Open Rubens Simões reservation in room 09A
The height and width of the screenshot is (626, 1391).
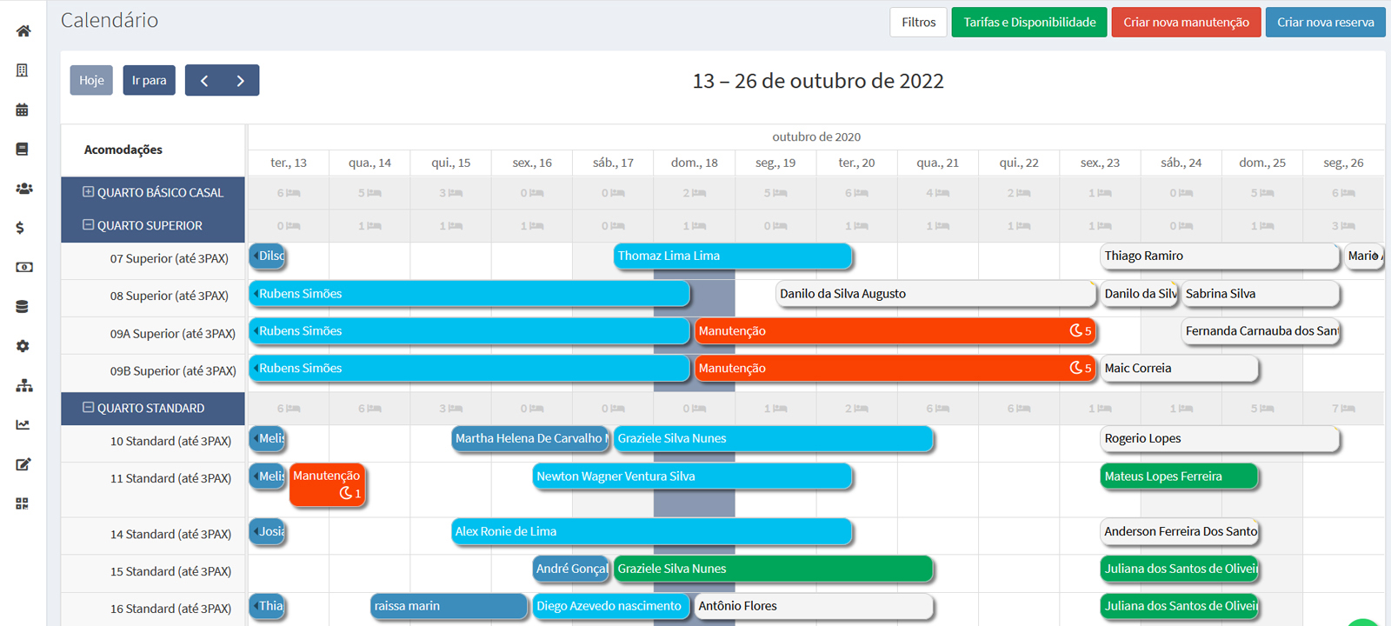click(469, 331)
